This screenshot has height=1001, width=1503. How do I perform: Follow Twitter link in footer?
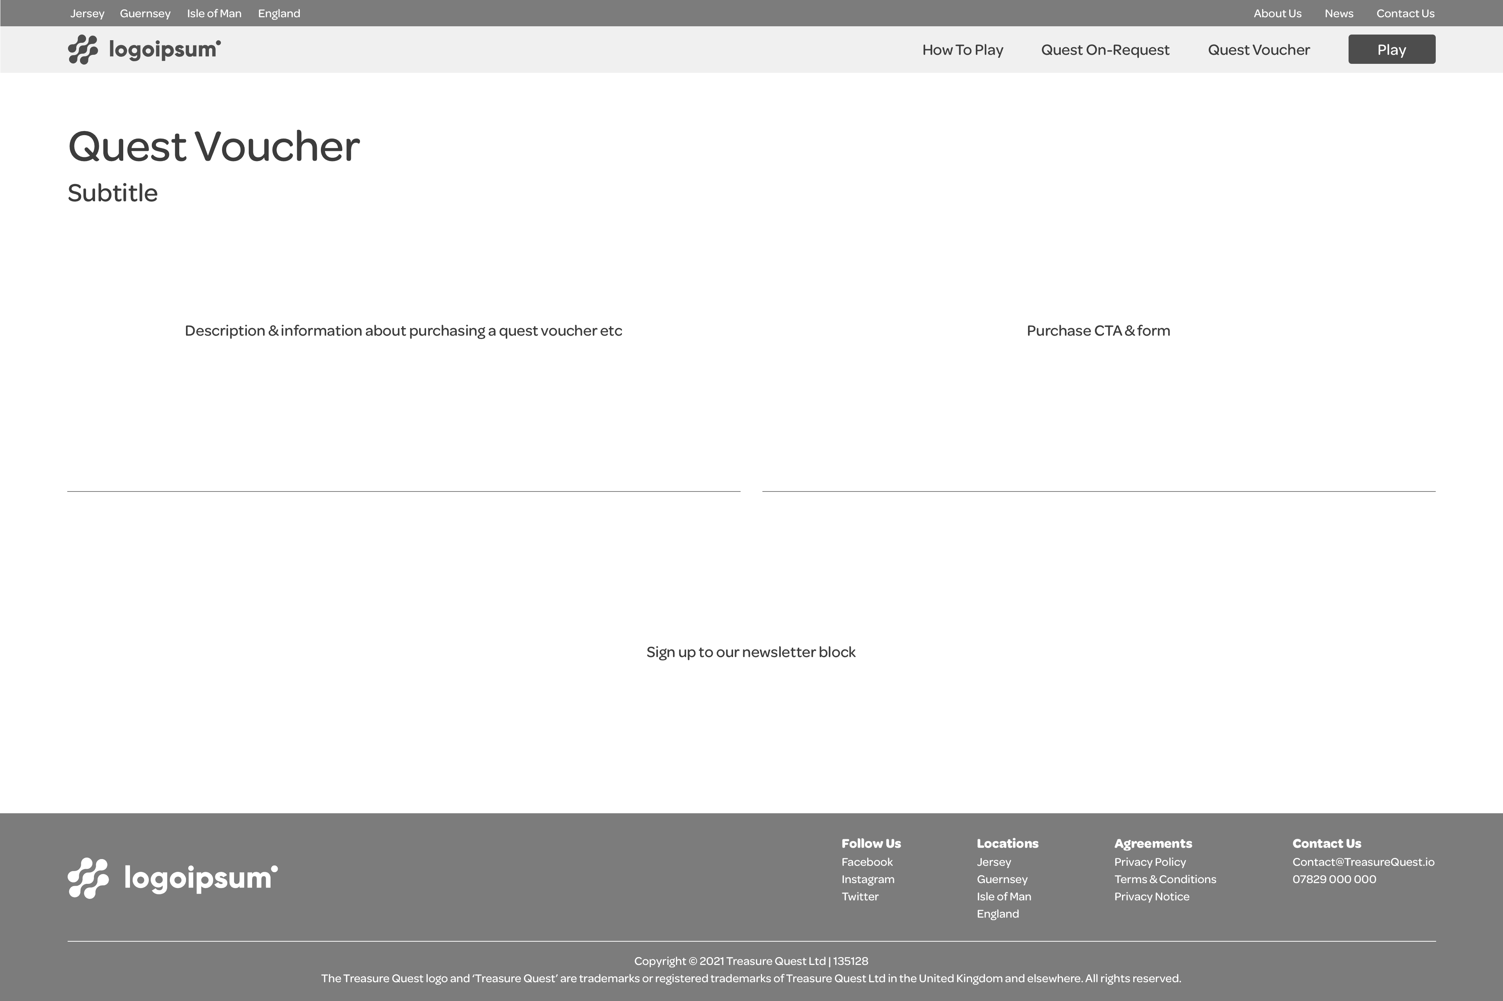point(860,896)
